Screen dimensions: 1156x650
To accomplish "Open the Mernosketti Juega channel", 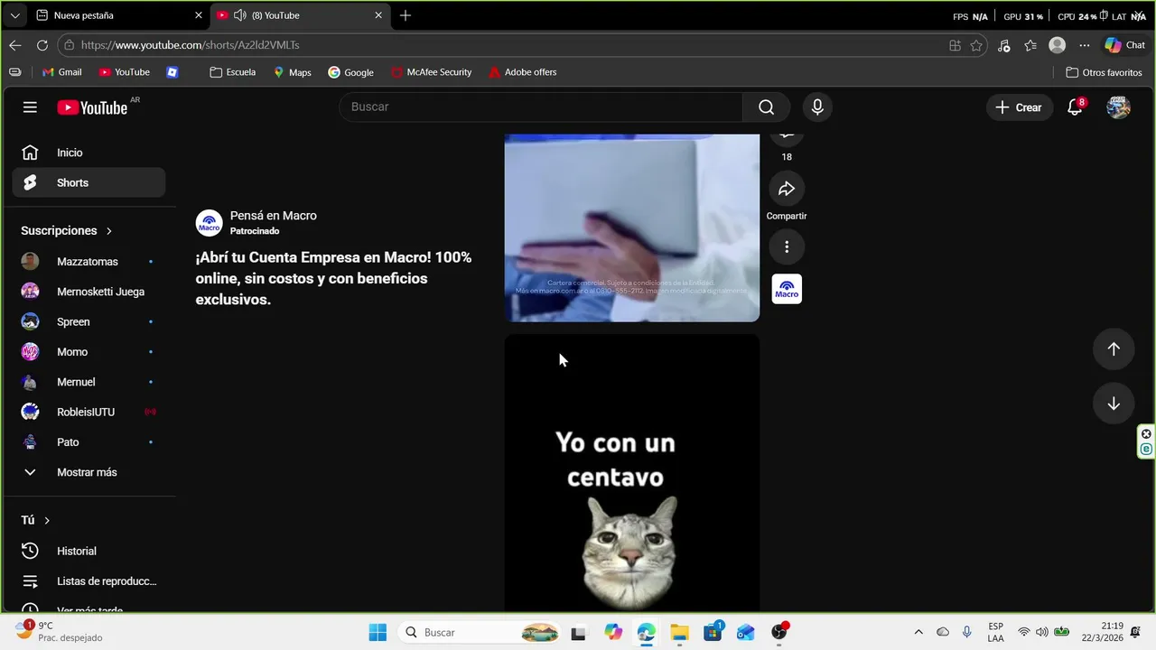I will (x=89, y=292).
